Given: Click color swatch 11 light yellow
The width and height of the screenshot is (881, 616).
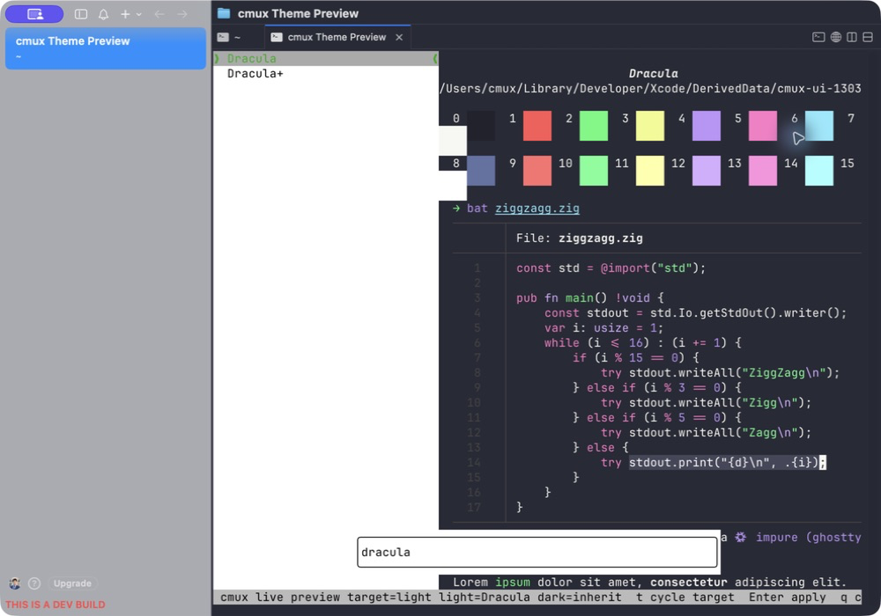Looking at the screenshot, I should (x=650, y=171).
